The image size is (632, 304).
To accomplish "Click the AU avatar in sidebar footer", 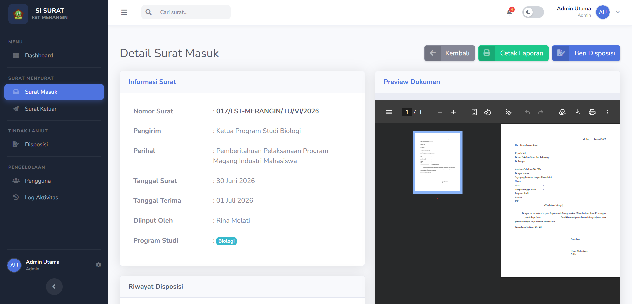I will coord(14,265).
